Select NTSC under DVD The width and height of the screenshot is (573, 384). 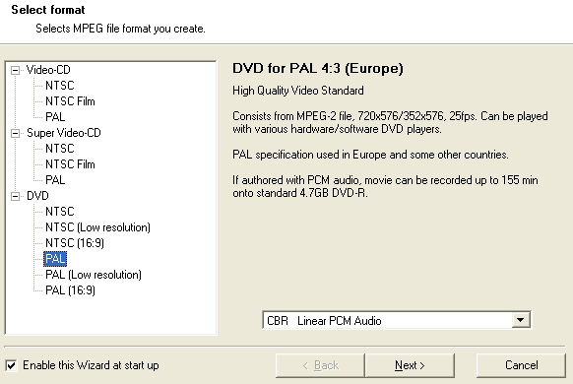(60, 212)
